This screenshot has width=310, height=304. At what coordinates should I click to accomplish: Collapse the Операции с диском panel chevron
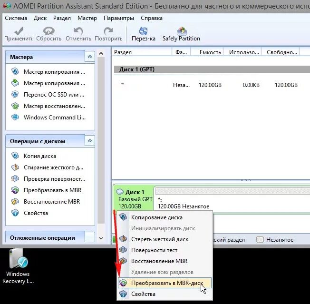(90, 141)
